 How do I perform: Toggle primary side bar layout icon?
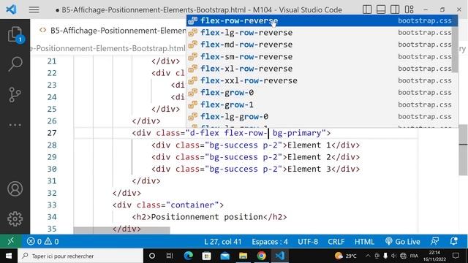tap(367, 9)
